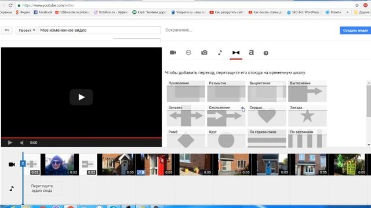The width and height of the screenshot is (371, 208).
Task: Open the Vimperor.ru bookmark
Action: (x=188, y=12)
